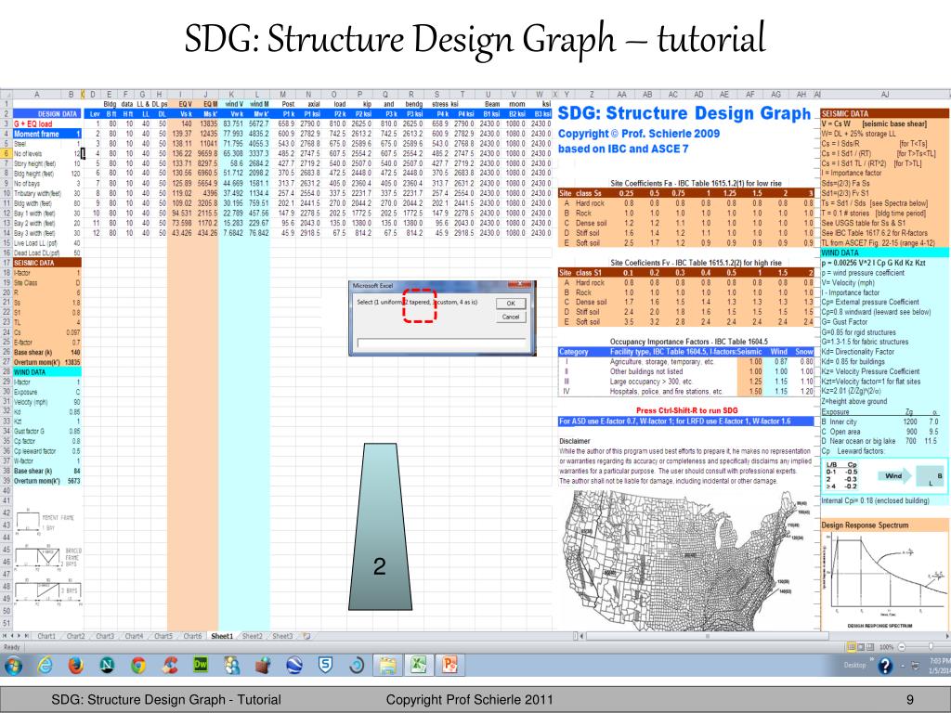The height and width of the screenshot is (713, 951).
Task: Click the Insert Worksheet tab icon
Action: (306, 636)
